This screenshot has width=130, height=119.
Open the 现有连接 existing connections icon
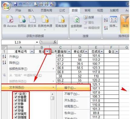(x=61, y=19)
